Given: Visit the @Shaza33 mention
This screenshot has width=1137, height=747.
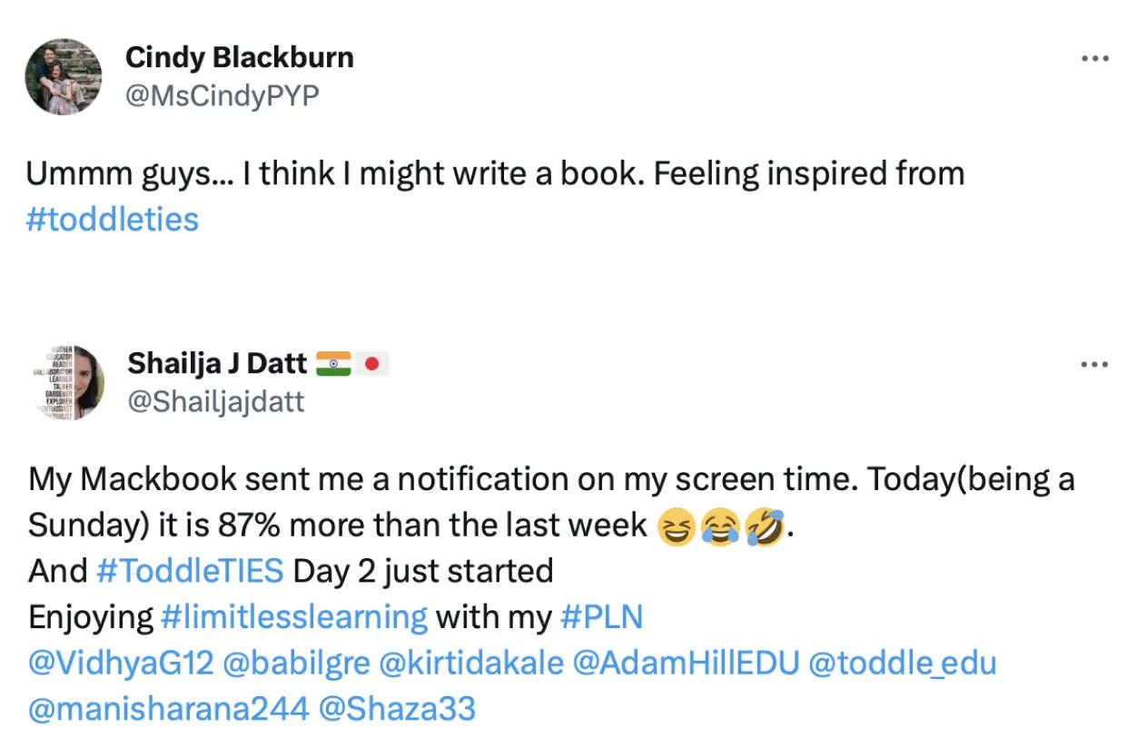Looking at the screenshot, I should pos(397,709).
